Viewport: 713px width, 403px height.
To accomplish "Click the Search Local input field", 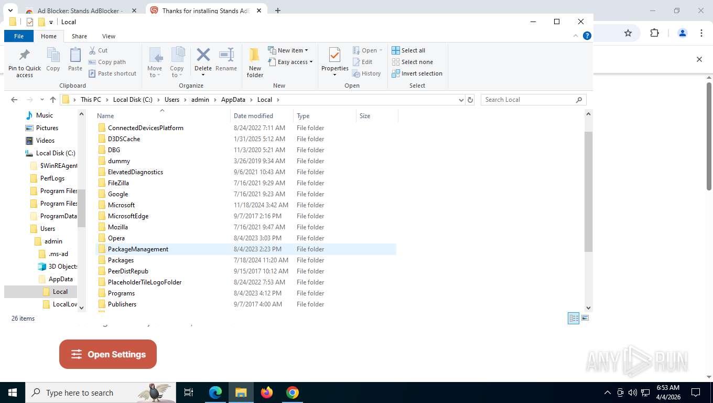I will 533,100.
